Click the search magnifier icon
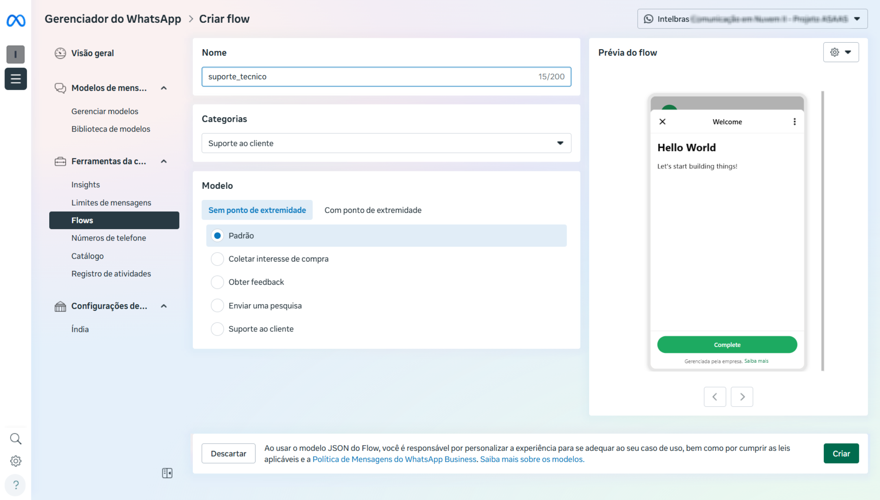Screen dimensions: 880x500 coord(16,439)
